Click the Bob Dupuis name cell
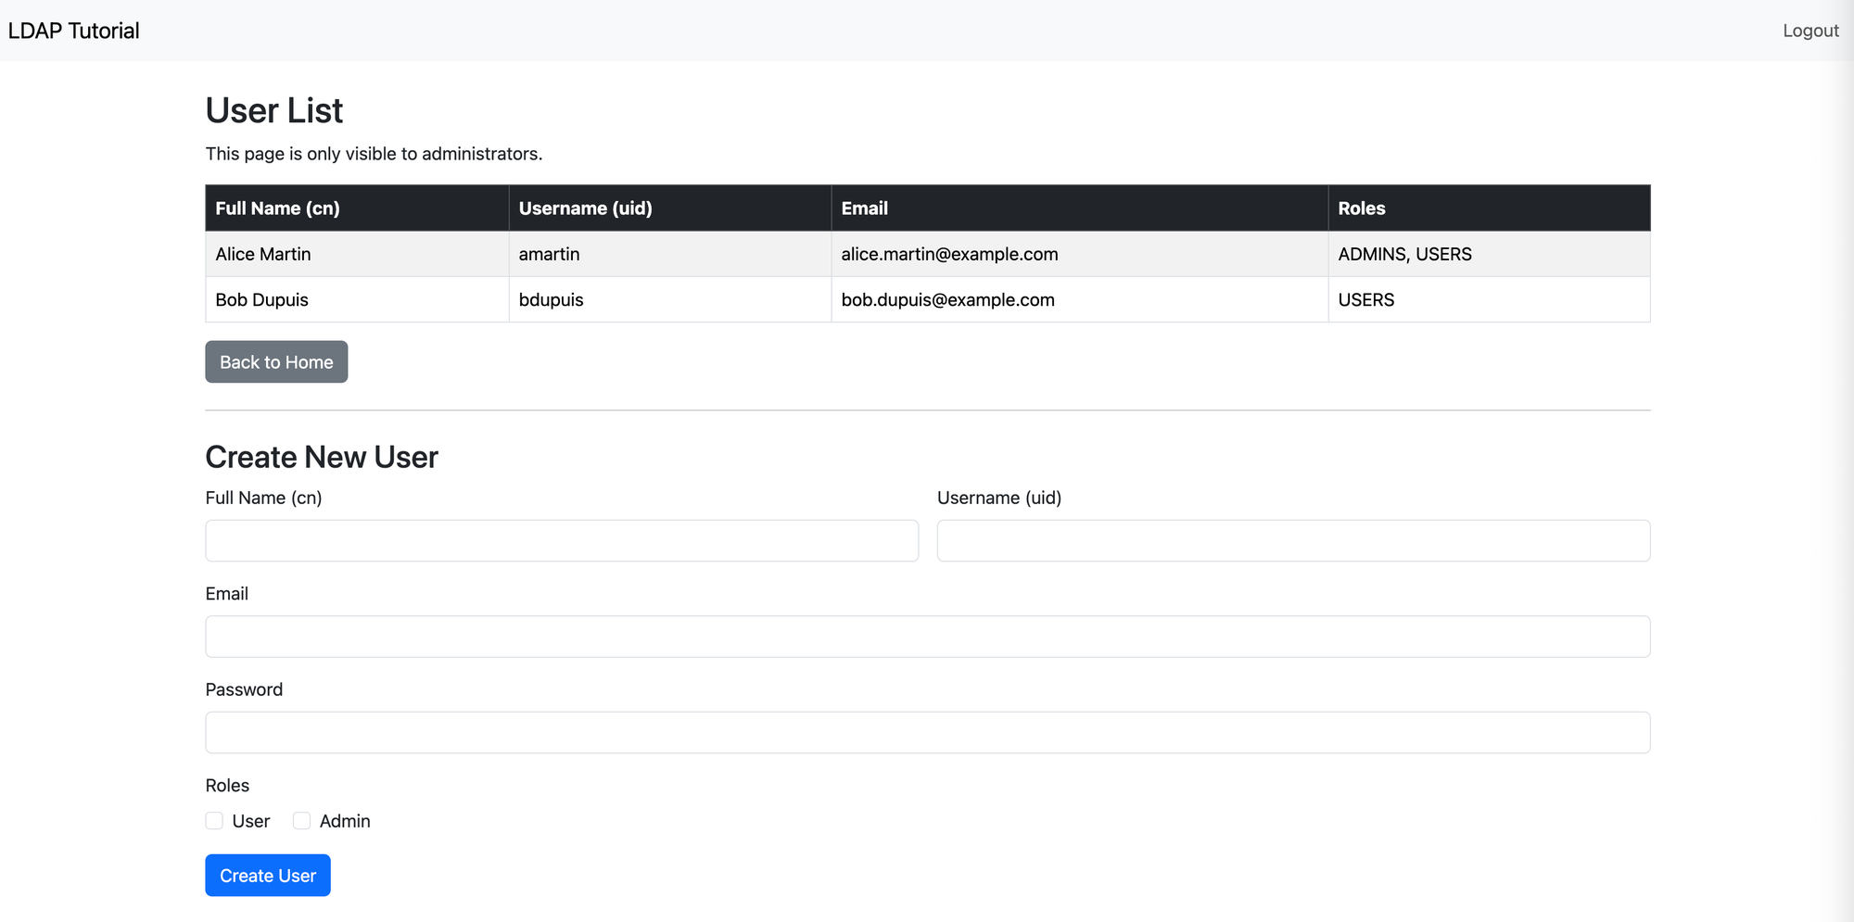 coord(261,300)
